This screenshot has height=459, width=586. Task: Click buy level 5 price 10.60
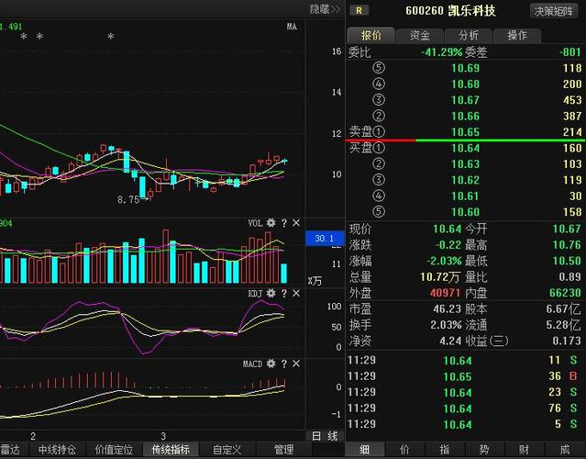[465, 212]
